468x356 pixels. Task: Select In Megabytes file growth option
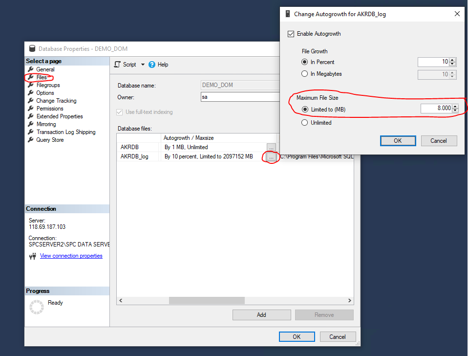click(305, 74)
